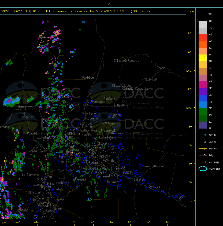Click the white 30HM track arrow
This screenshot has width=223, height=226.
pyautogui.click(x=203, y=142)
